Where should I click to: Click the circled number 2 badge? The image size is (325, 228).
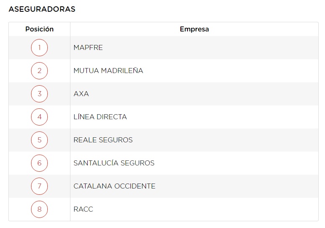39,71
